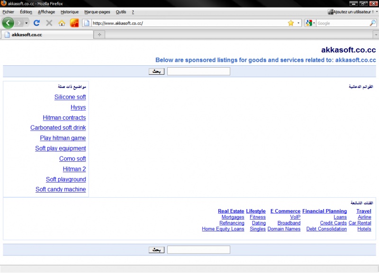Click the URL address bar
Image resolution: width=379 pixels, height=273 pixels.
189,23
